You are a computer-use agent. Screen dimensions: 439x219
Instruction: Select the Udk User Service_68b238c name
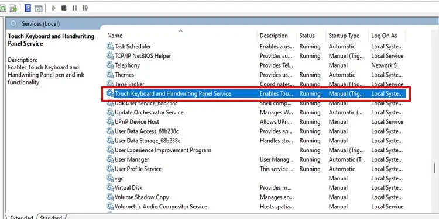(x=146, y=103)
